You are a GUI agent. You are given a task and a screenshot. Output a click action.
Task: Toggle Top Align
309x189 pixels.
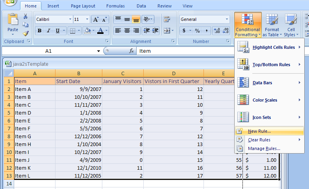point(118,19)
